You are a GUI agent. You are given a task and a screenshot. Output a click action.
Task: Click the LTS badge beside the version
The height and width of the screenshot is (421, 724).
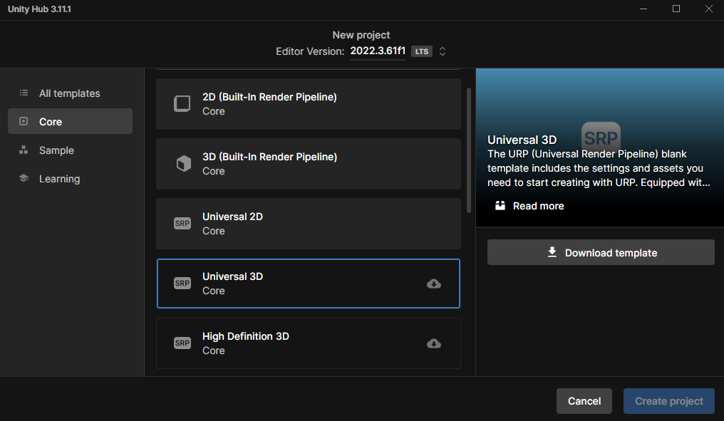click(422, 51)
